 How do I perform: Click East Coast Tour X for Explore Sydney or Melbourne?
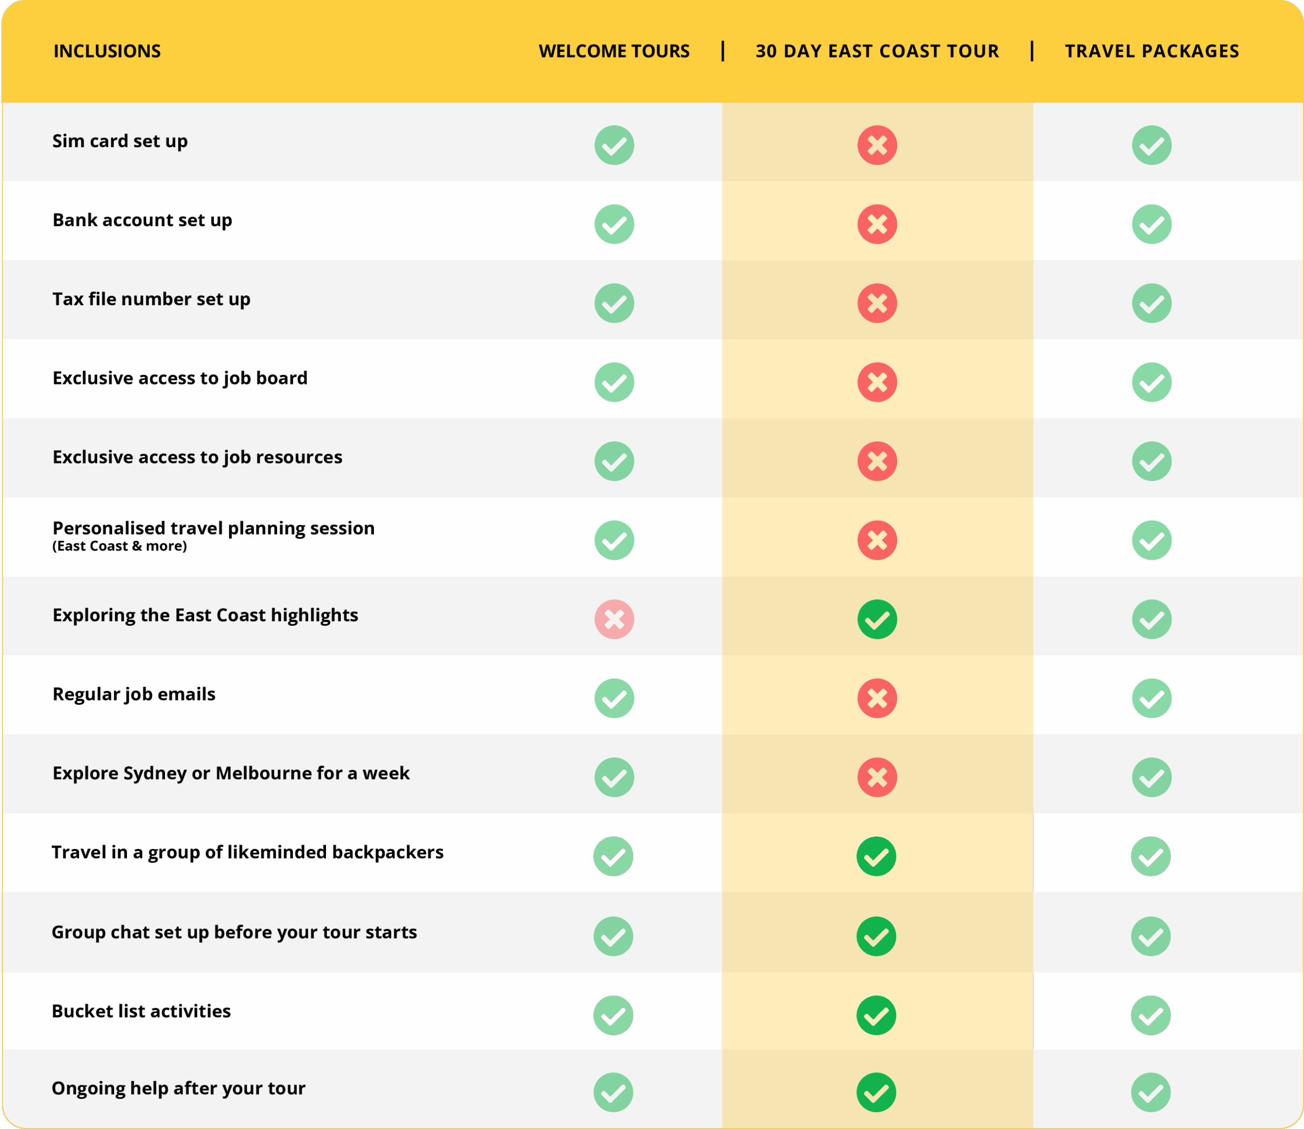(x=877, y=778)
